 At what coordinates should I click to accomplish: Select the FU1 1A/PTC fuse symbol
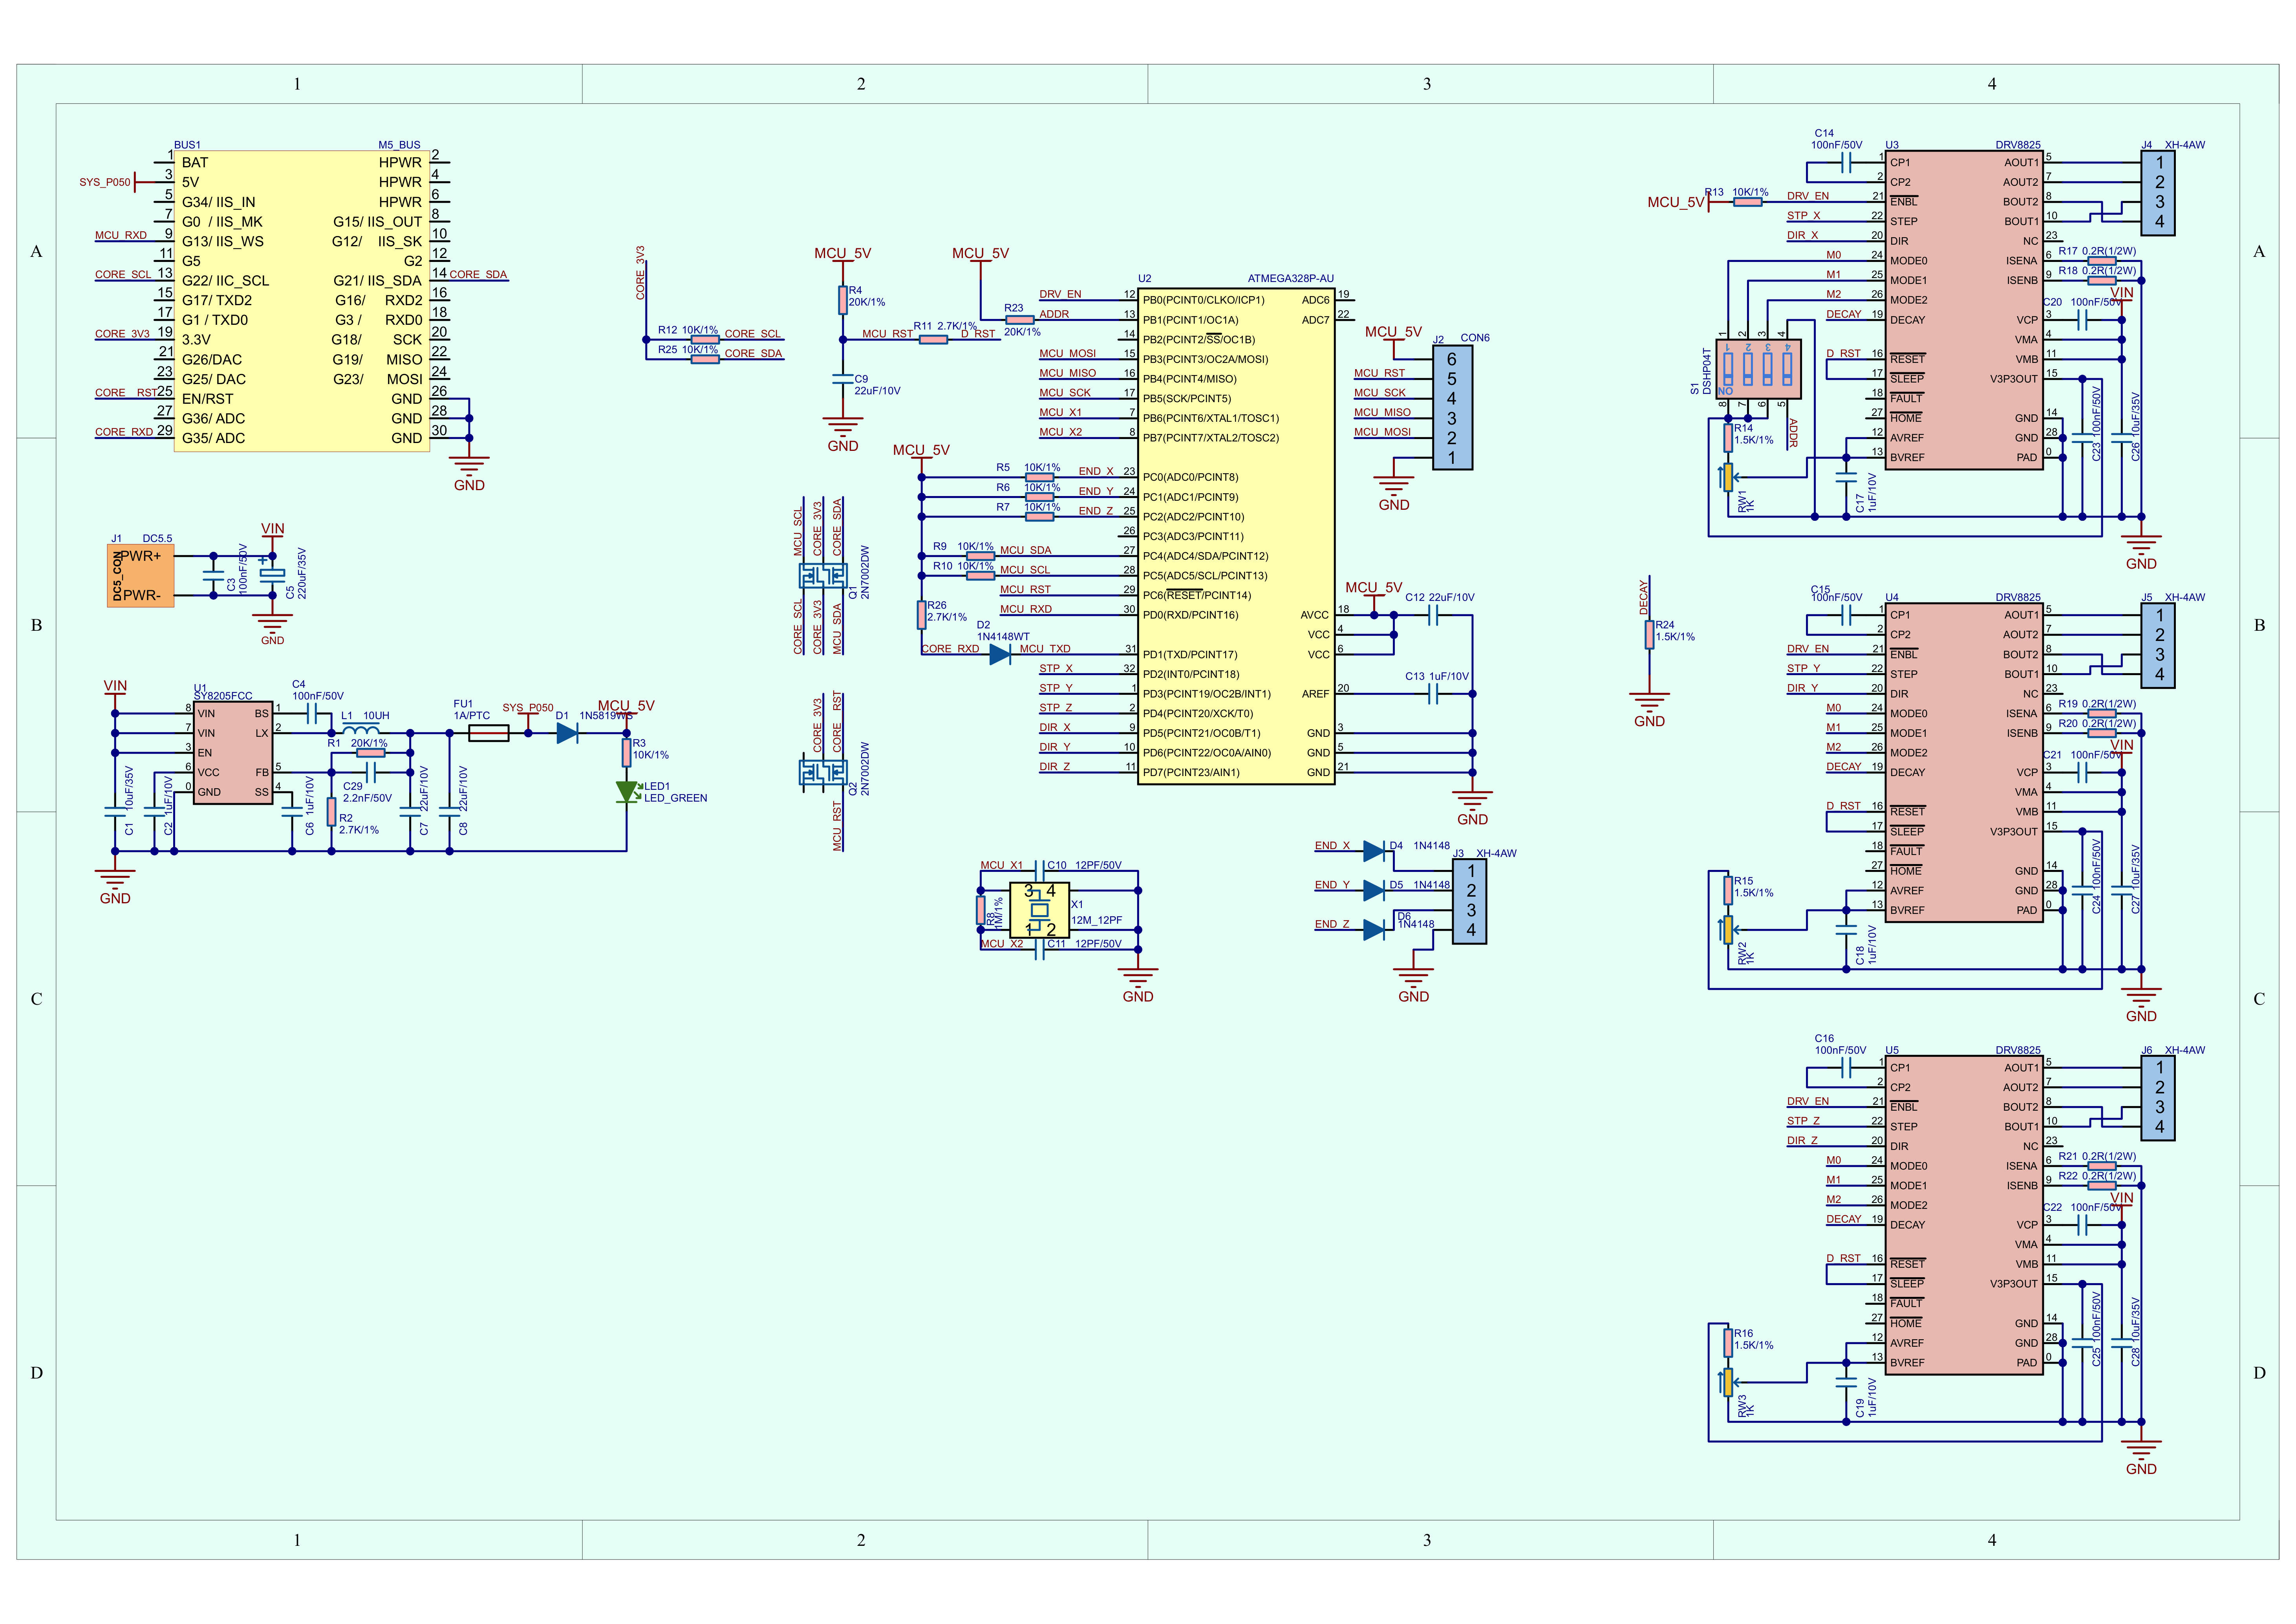(488, 733)
